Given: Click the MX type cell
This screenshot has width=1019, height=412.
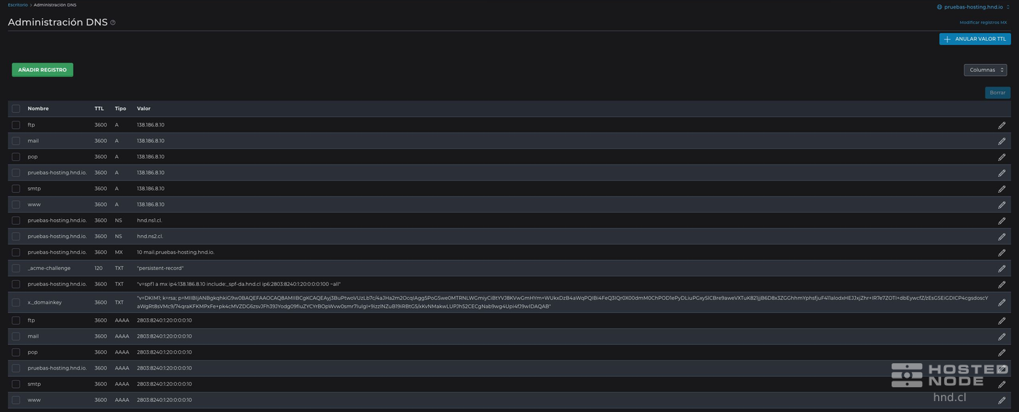Looking at the screenshot, I should 119,252.
